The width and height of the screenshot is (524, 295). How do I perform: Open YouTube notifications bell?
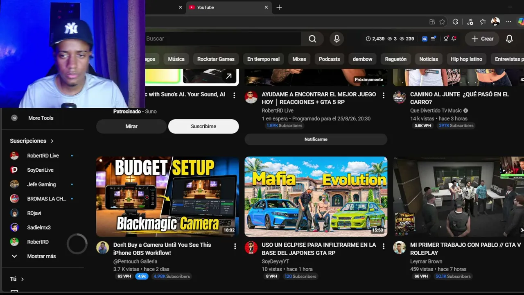click(x=509, y=39)
